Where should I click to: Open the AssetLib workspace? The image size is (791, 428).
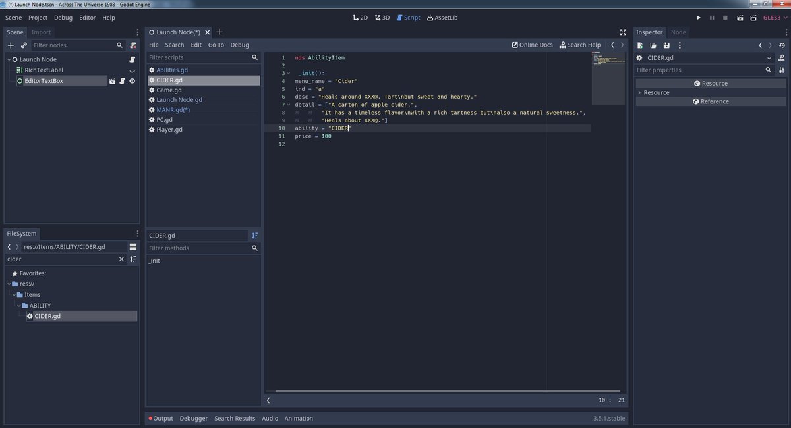442,18
